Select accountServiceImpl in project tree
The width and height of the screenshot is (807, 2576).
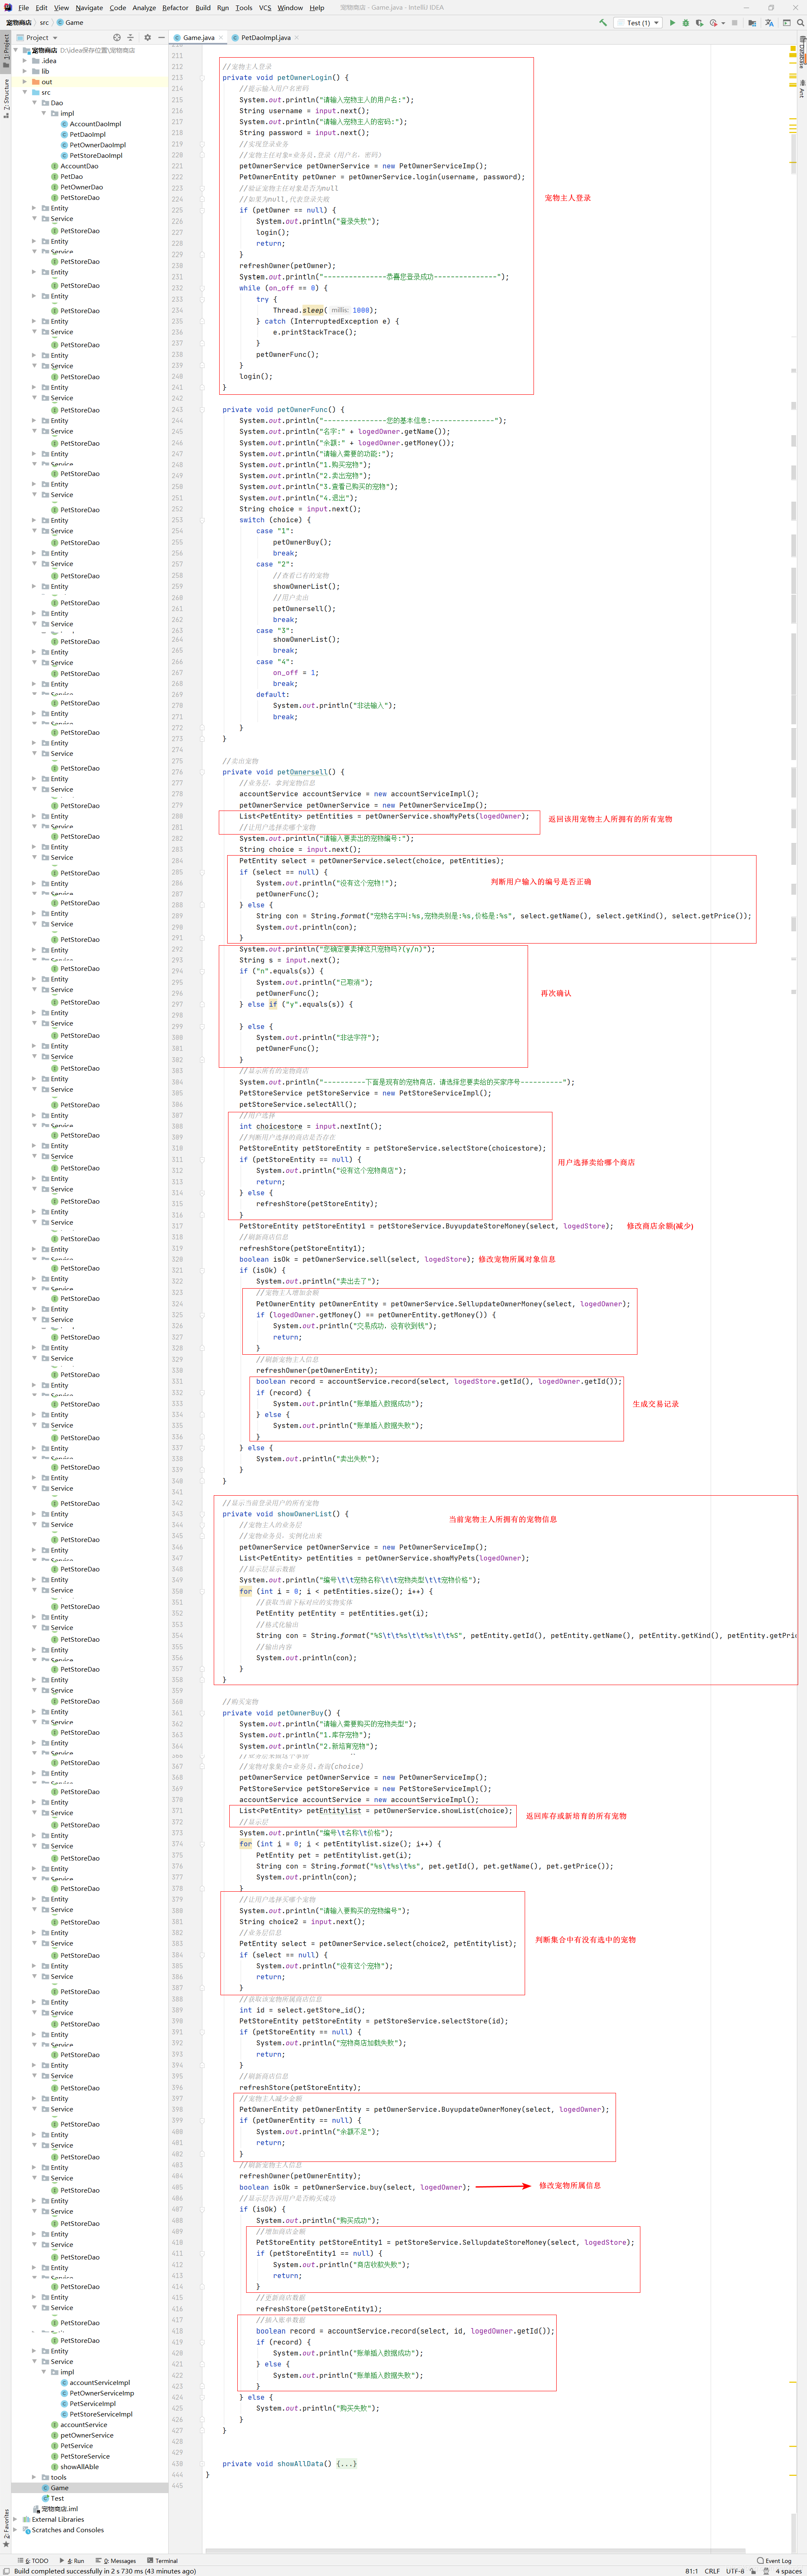click(95, 2382)
